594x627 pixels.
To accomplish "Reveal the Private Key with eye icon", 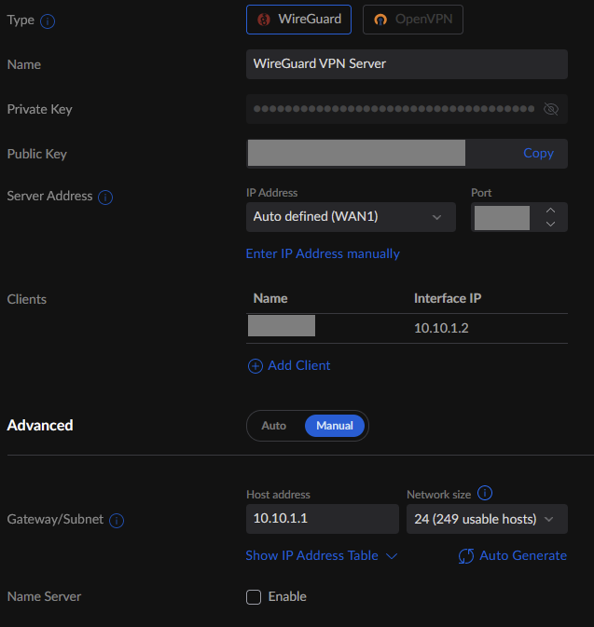I will [x=550, y=109].
